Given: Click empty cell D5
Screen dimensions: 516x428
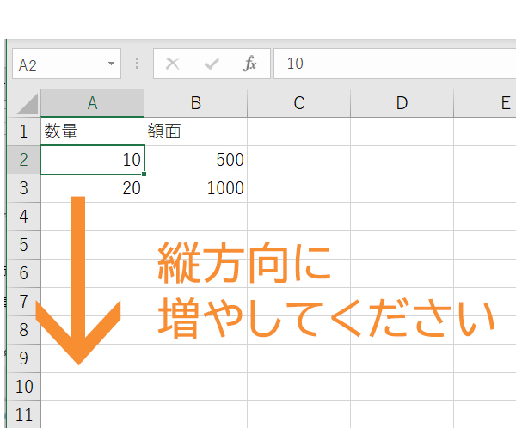Looking at the screenshot, I should [x=402, y=245].
